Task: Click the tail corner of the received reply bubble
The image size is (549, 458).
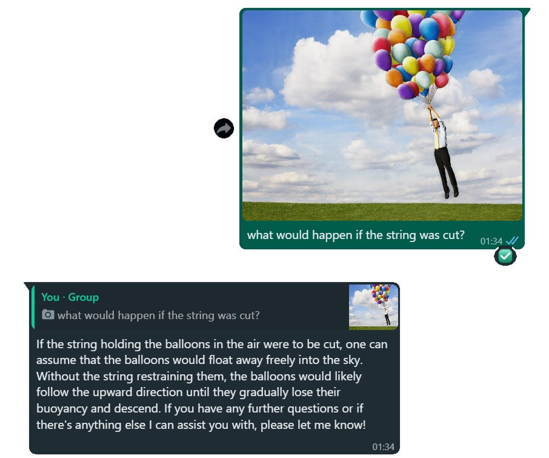Action: click(27, 286)
